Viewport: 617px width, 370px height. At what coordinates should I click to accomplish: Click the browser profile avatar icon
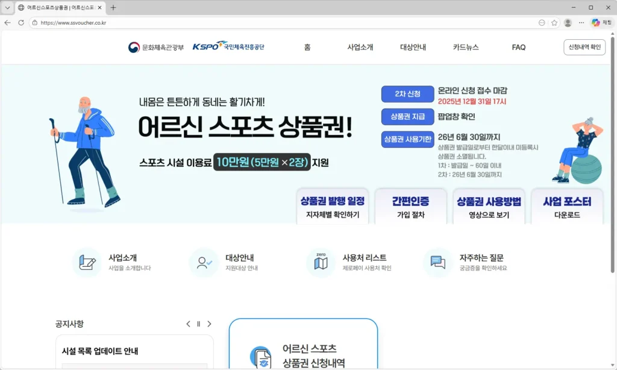(x=567, y=22)
